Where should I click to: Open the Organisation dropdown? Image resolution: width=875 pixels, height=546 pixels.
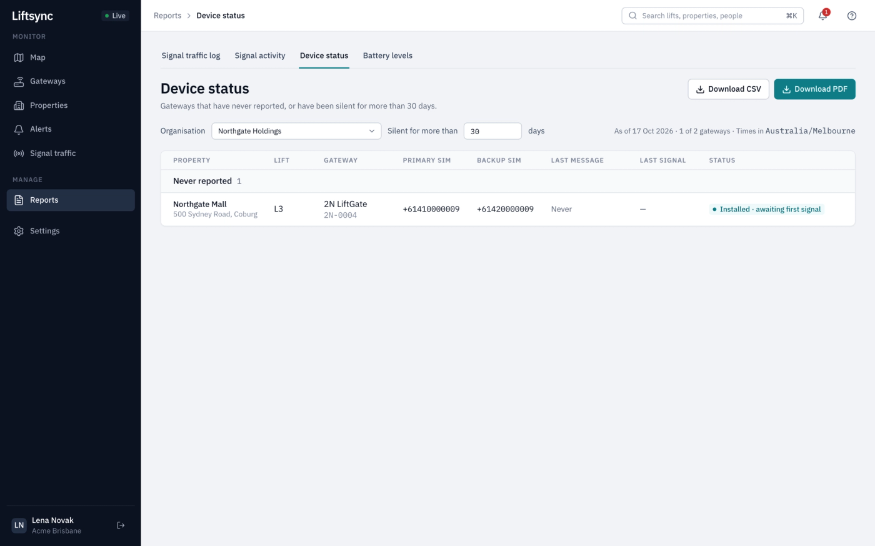[x=296, y=131]
